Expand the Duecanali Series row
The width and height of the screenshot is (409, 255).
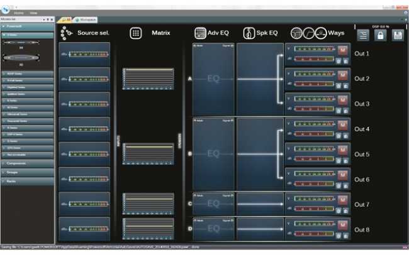coord(28,121)
